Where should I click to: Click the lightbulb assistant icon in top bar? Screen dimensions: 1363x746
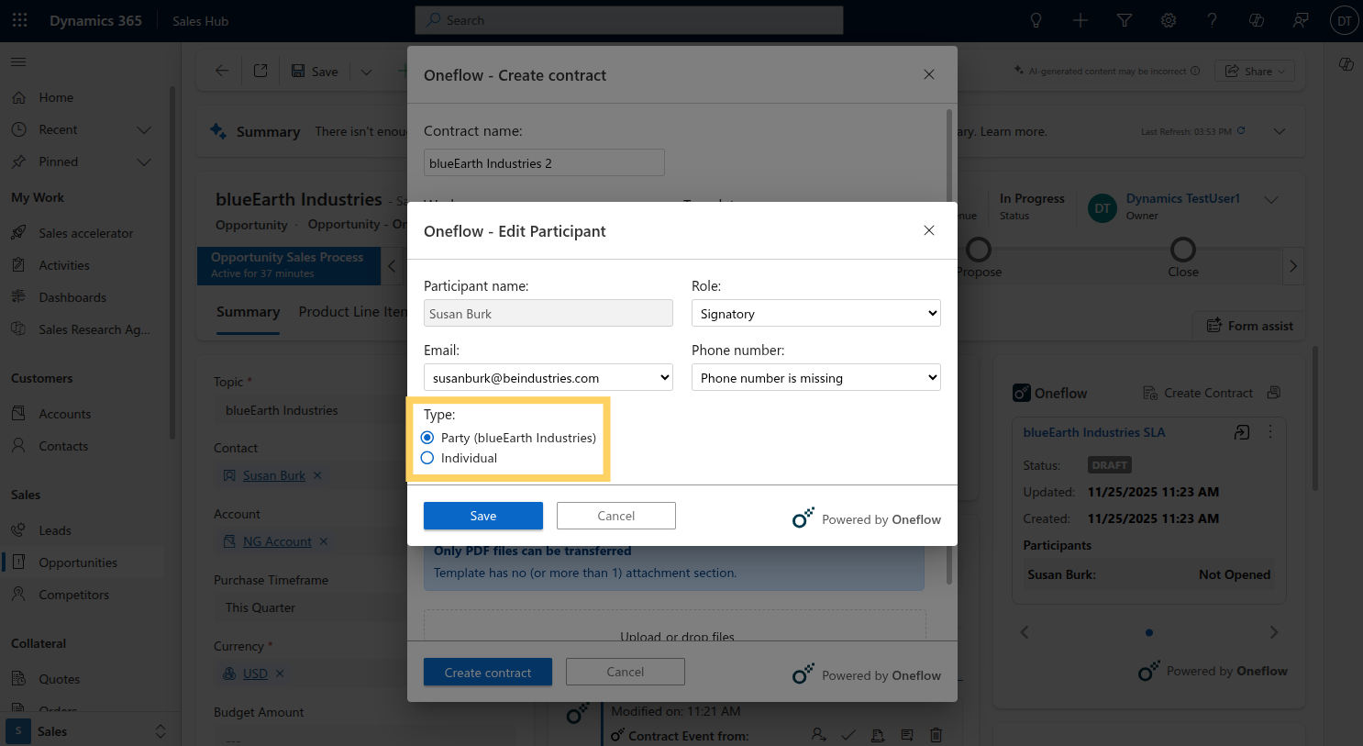[x=1036, y=20]
